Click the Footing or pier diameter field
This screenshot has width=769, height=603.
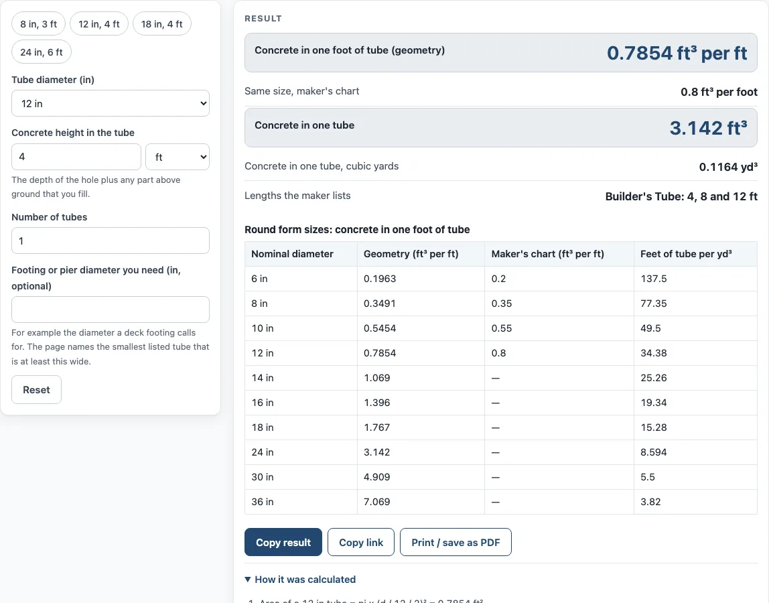point(111,310)
